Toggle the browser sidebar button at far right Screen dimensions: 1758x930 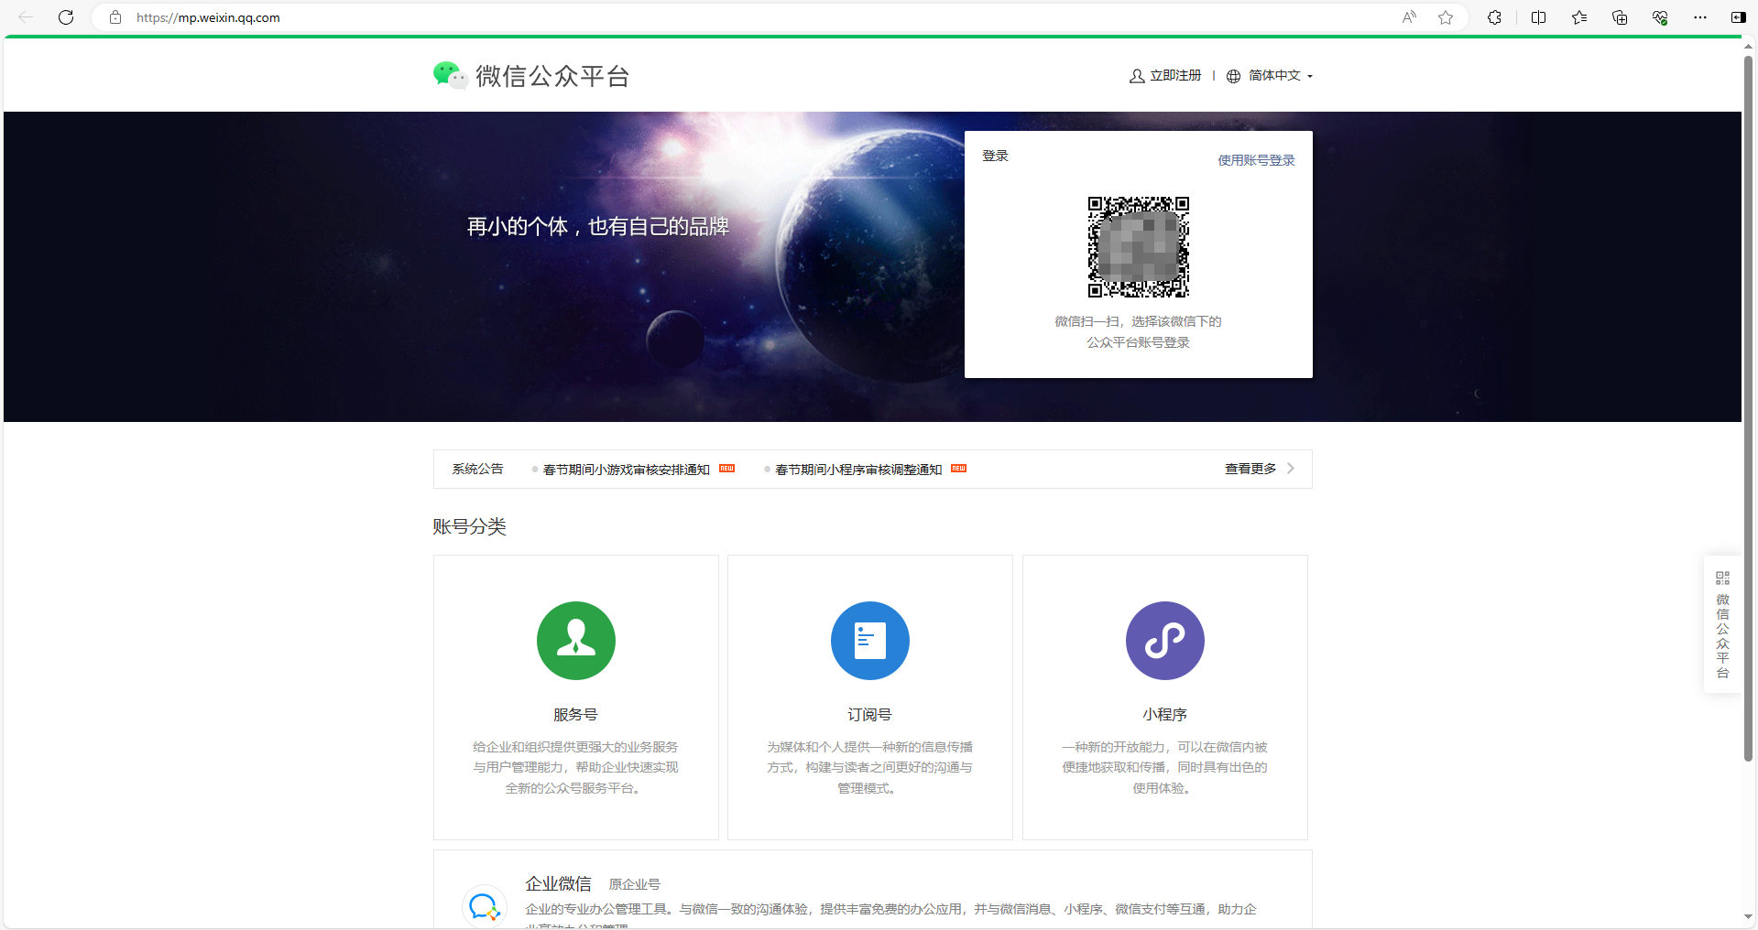[x=1738, y=17]
